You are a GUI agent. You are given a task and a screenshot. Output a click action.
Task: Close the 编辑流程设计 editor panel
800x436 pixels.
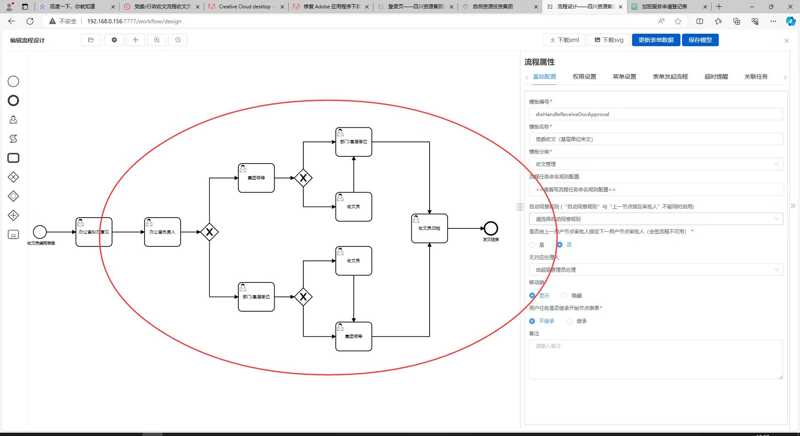pyautogui.click(x=787, y=41)
